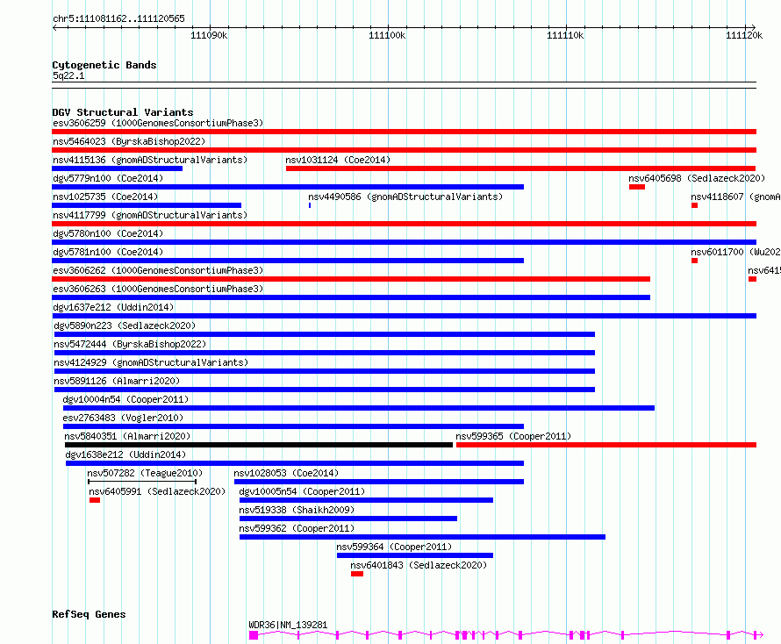
Task: Select the nsv4115136 gnomAD variant label
Action: click(x=150, y=160)
